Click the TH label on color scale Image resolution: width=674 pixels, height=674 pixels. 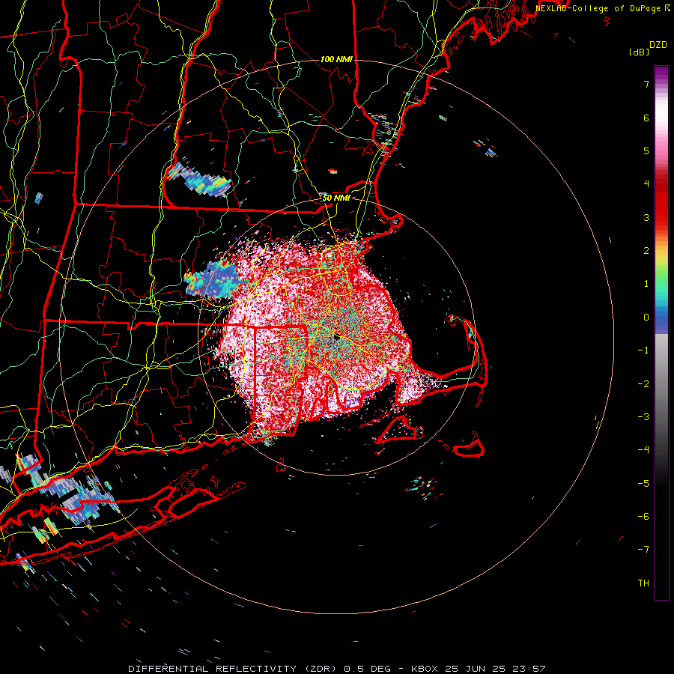pos(643,583)
